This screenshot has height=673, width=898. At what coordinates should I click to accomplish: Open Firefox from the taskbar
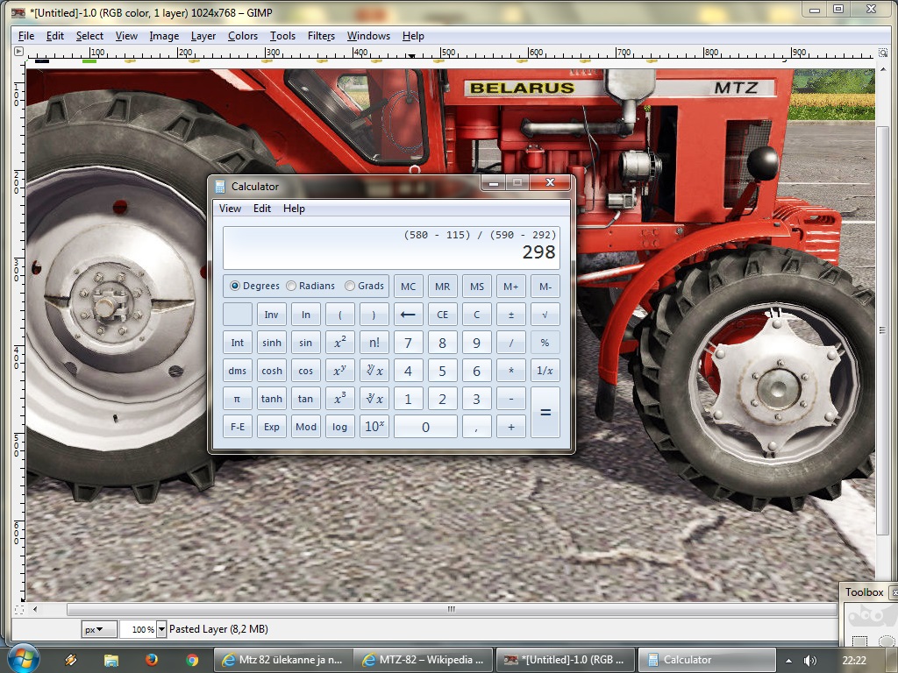[152, 660]
